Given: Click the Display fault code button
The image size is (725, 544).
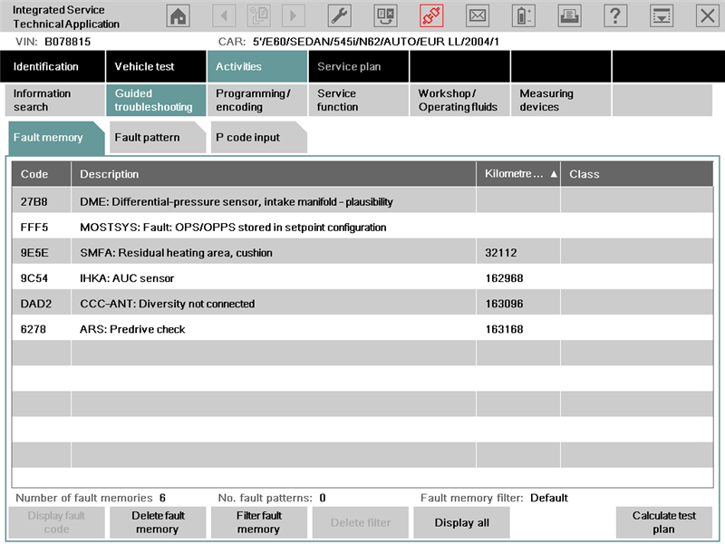Looking at the screenshot, I should pyautogui.click(x=56, y=522).
